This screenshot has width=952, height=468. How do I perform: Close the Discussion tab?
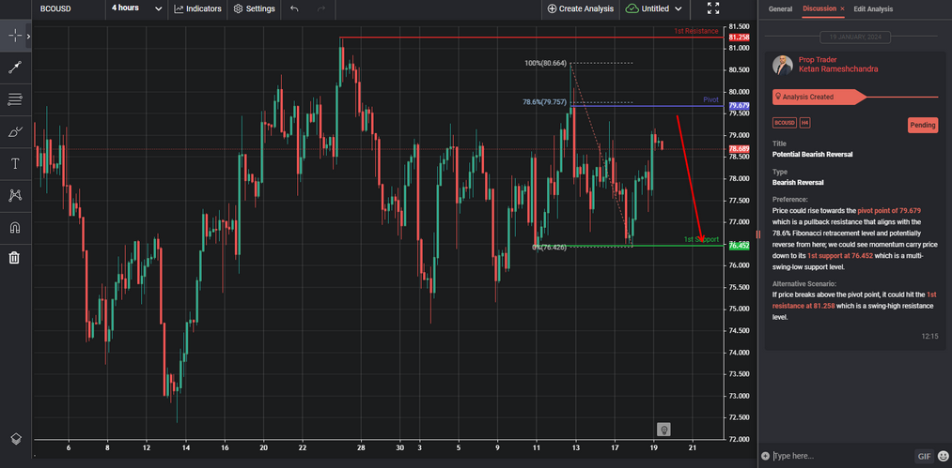(x=842, y=8)
